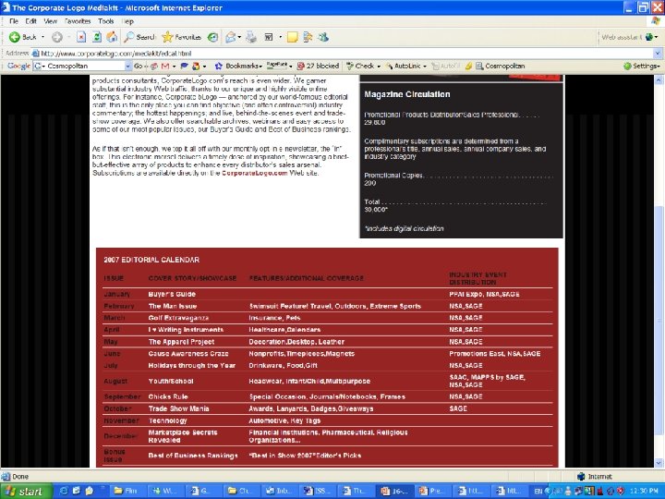The height and width of the screenshot is (499, 665).
Task: Open the View menu
Action: (x=50, y=20)
